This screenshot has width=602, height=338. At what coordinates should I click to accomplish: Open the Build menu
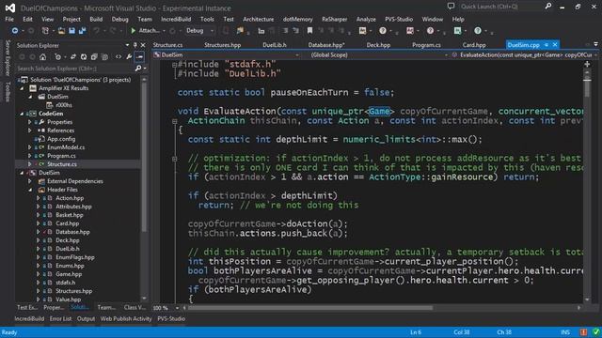tap(96, 19)
